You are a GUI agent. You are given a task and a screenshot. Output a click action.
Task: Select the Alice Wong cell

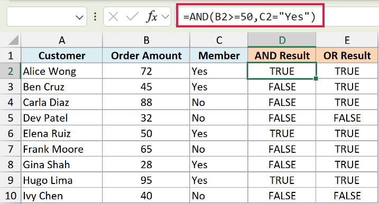[x=62, y=71]
